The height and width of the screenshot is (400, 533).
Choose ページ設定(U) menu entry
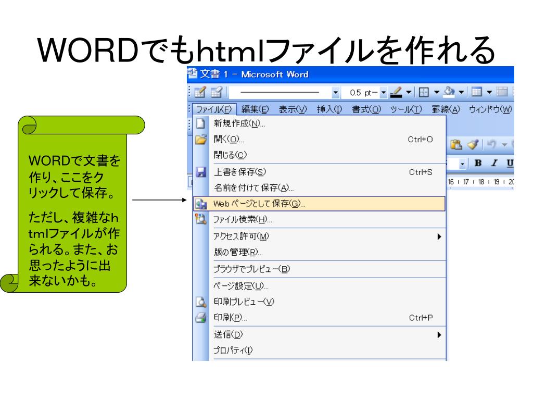coord(319,286)
